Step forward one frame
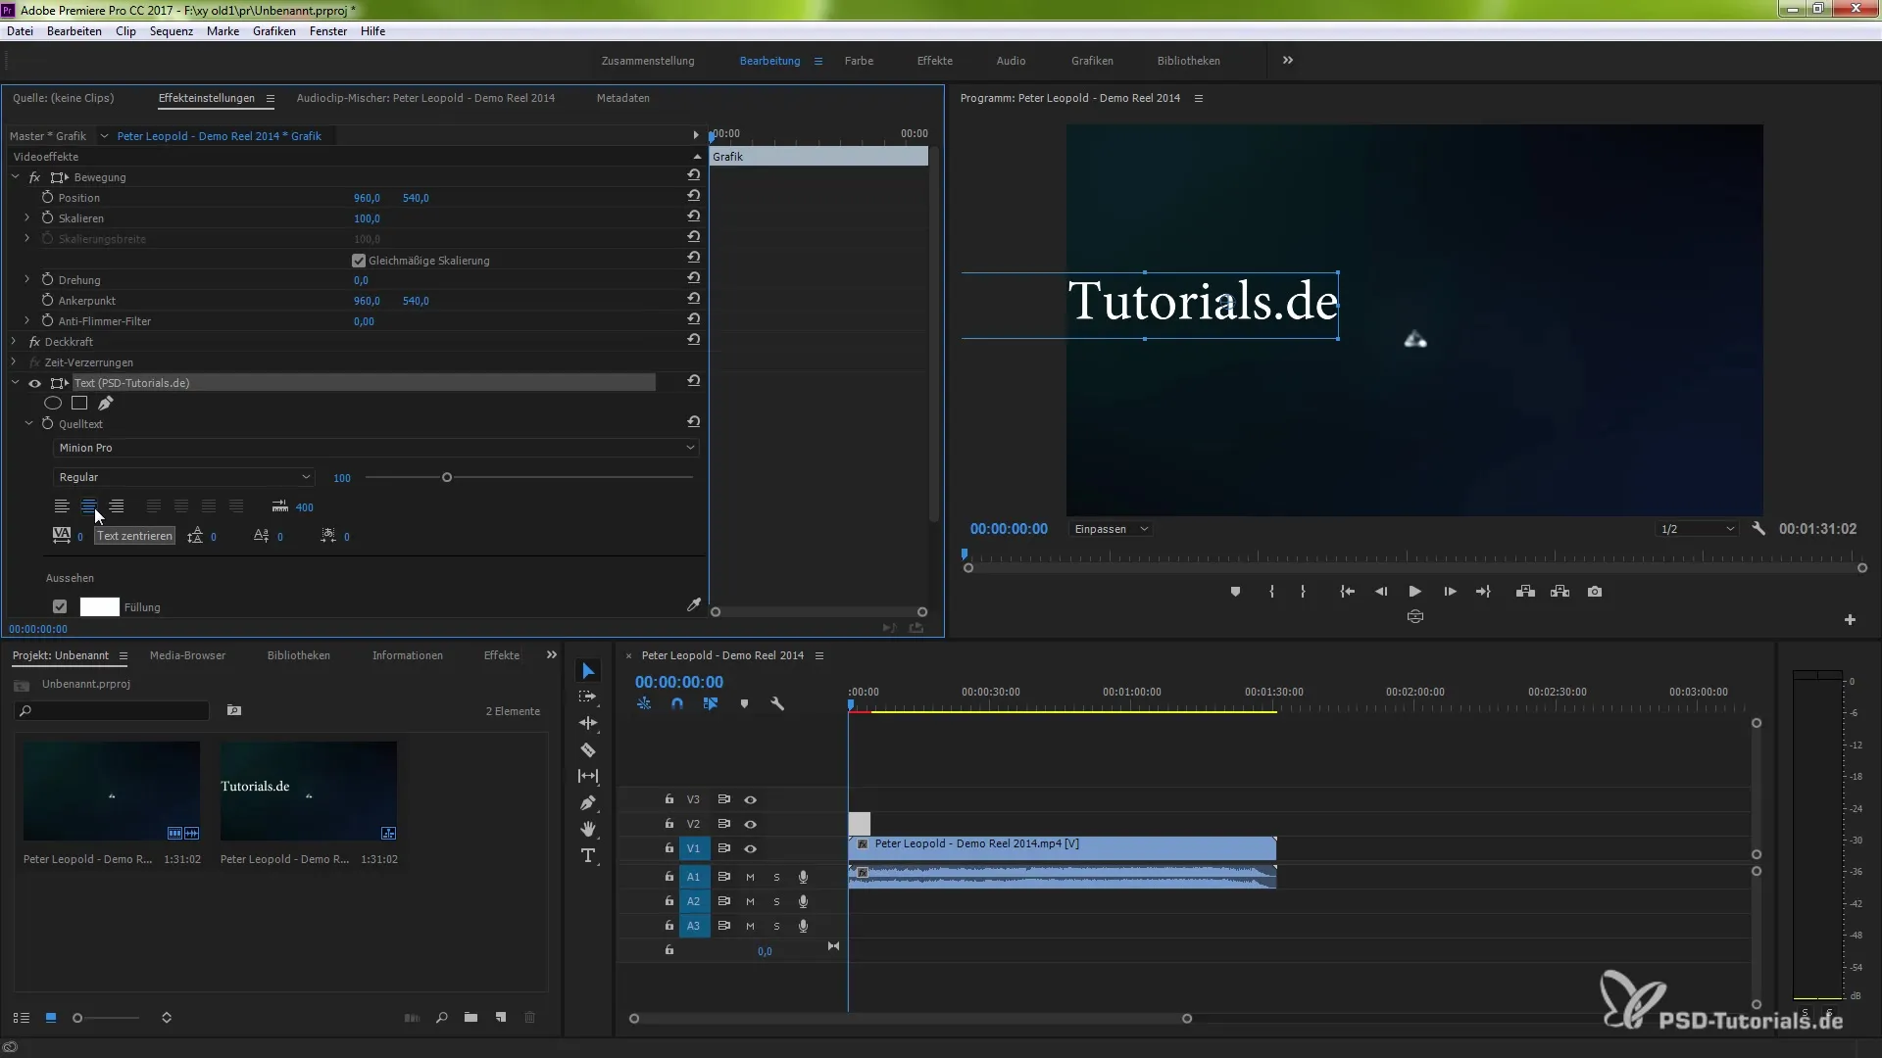The width and height of the screenshot is (1882, 1058). coord(1450,592)
